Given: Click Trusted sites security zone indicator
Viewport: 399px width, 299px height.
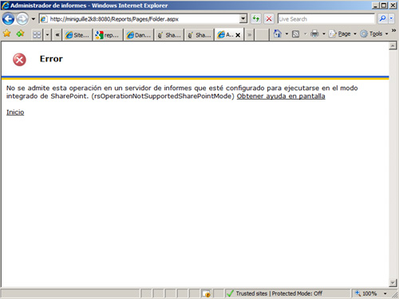Looking at the screenshot, I should [287, 293].
